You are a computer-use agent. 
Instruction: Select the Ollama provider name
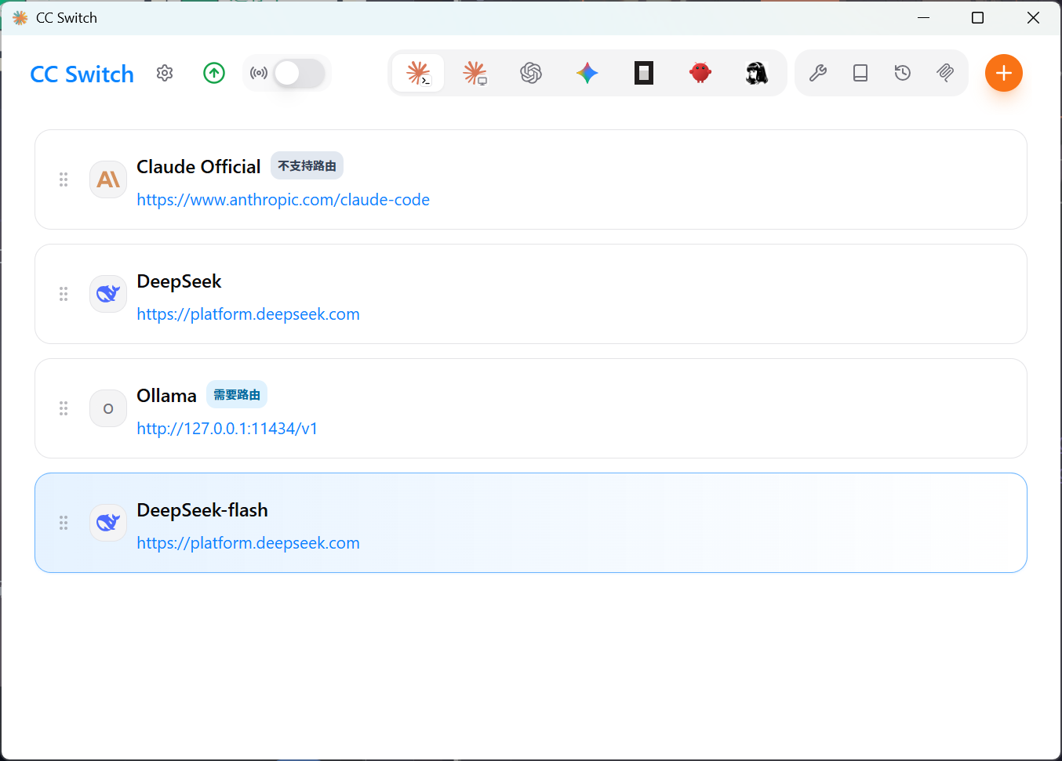tap(166, 396)
